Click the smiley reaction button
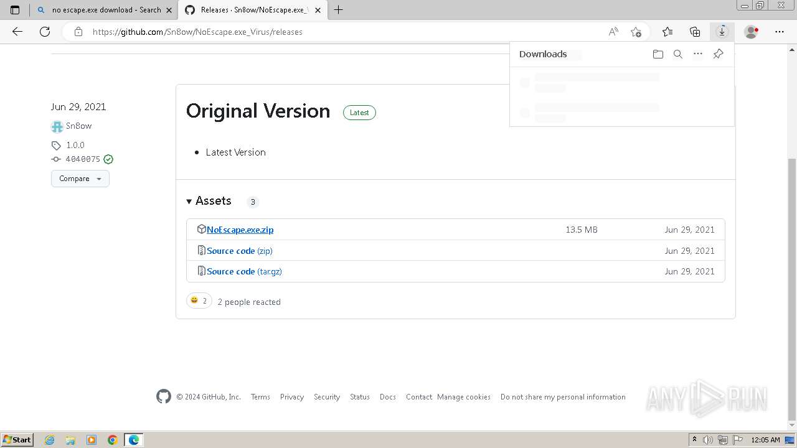The width and height of the screenshot is (797, 448). click(x=199, y=301)
